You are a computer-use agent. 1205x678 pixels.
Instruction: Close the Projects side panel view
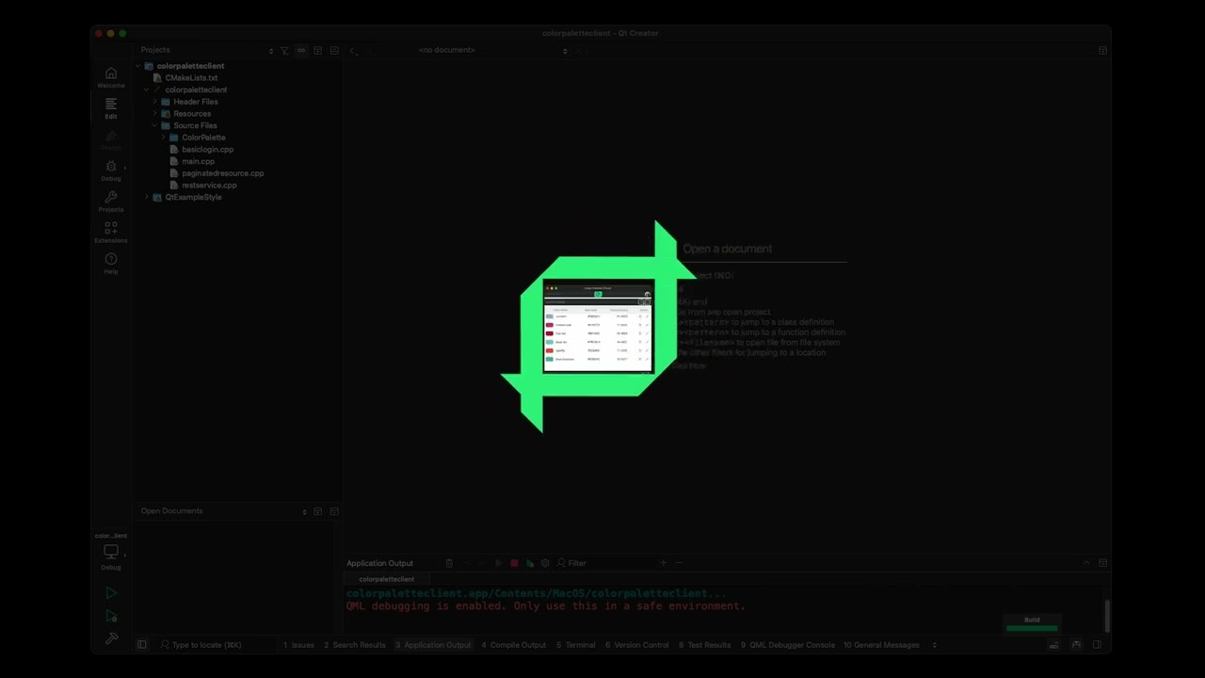[x=334, y=51]
